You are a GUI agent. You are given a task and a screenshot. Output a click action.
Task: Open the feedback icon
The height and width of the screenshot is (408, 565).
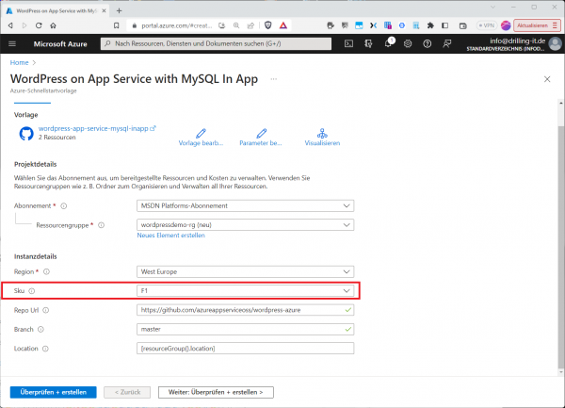coord(446,44)
